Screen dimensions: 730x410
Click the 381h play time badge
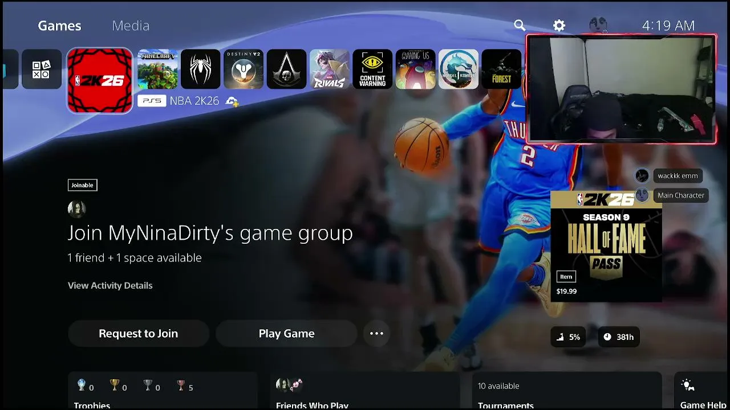(x=619, y=337)
